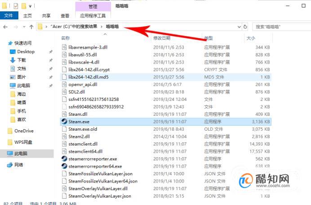Open recent locations dropdown beside forward arrow
The image size is (311, 205).
click(x=24, y=27)
